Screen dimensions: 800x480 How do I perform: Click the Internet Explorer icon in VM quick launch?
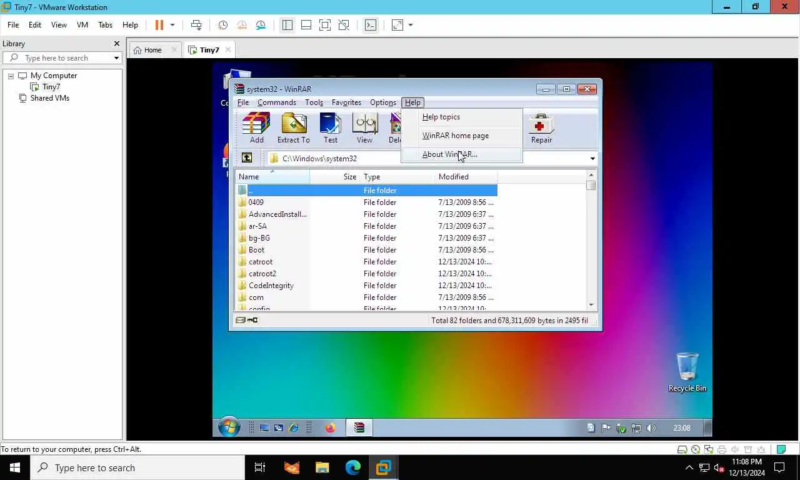click(x=293, y=428)
